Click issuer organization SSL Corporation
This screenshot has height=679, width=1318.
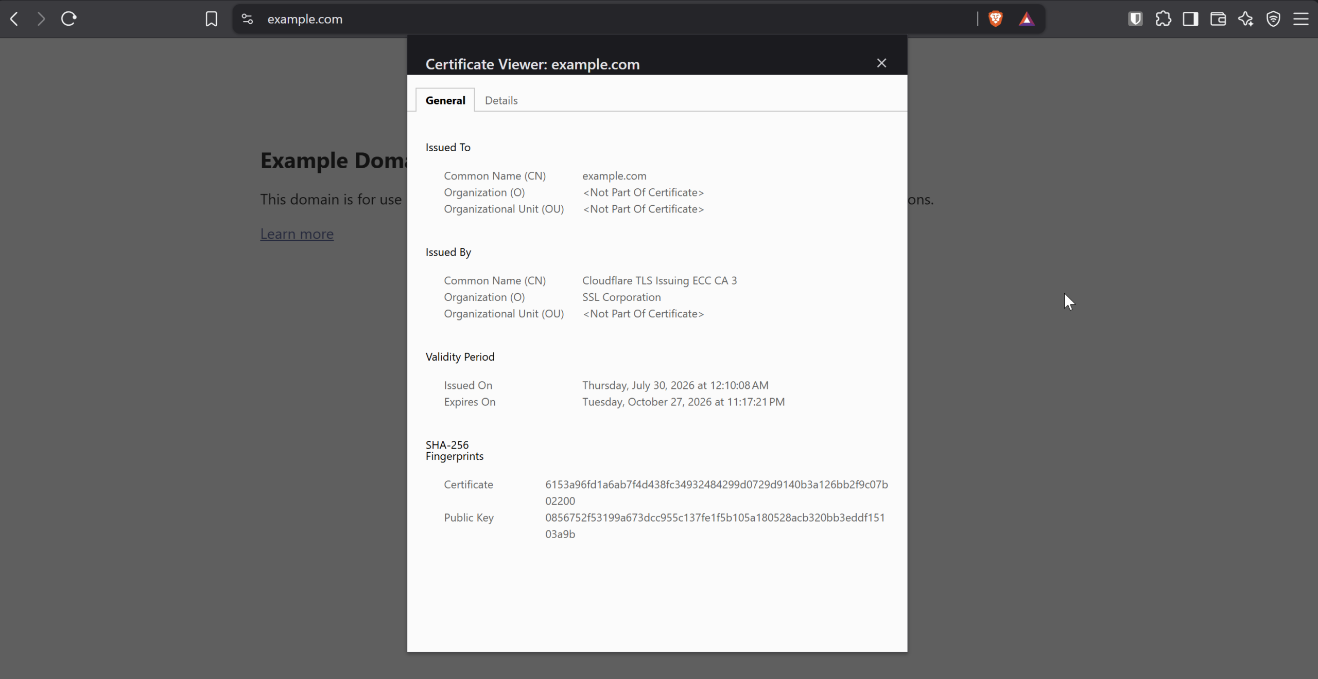pyautogui.click(x=621, y=297)
